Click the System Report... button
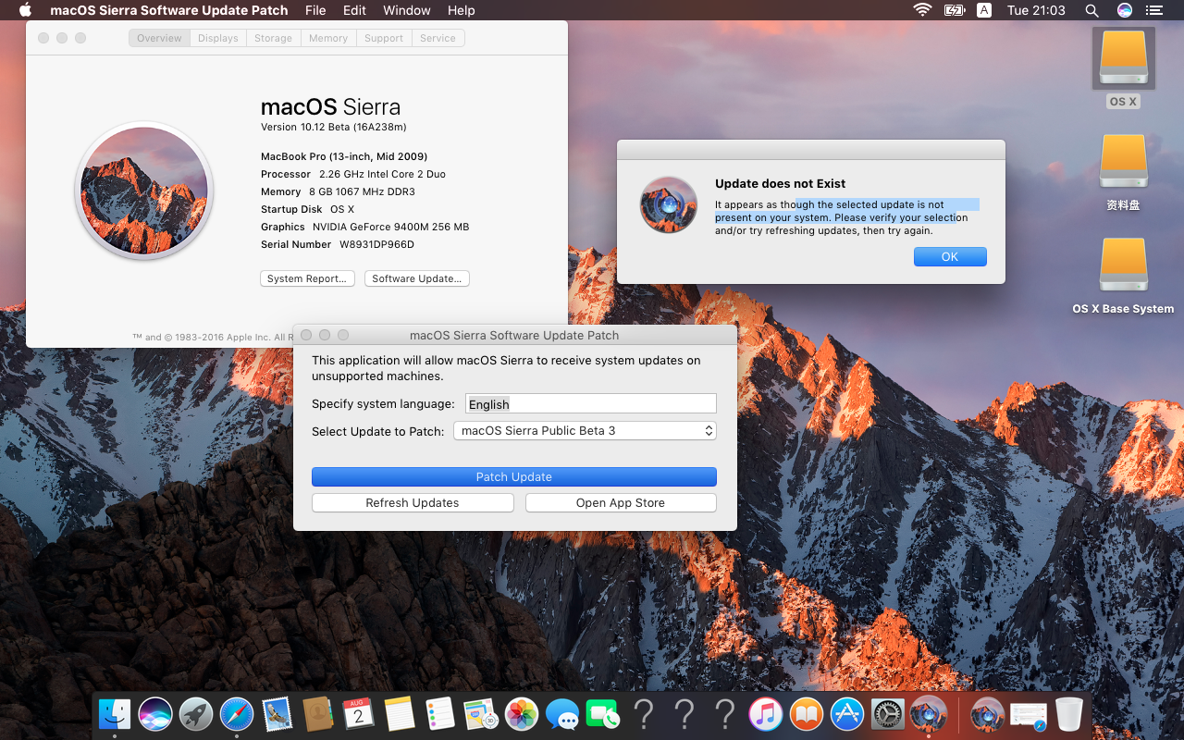This screenshot has height=740, width=1184. (307, 278)
